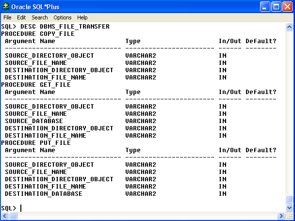
Task: Click VARCHAR2 type of SOURCE_DATABASE row
Action: click(x=141, y=121)
